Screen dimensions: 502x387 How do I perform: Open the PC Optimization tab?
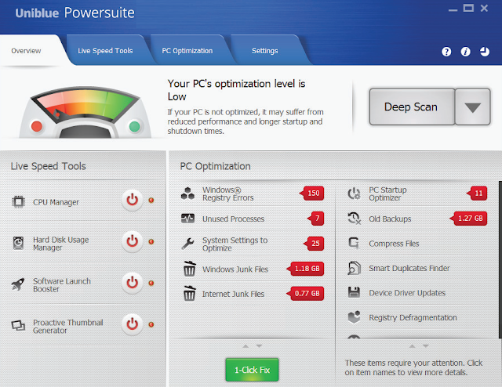click(x=187, y=51)
